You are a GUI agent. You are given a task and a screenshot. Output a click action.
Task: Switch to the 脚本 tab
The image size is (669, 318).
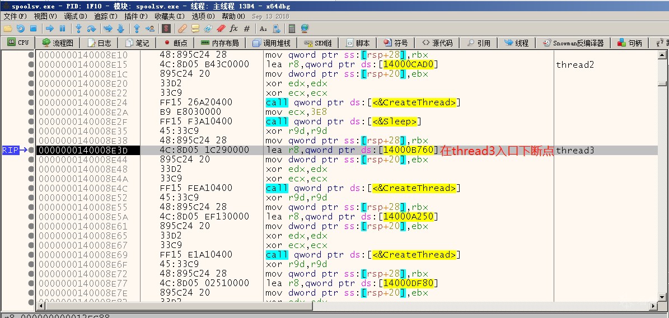coord(358,43)
